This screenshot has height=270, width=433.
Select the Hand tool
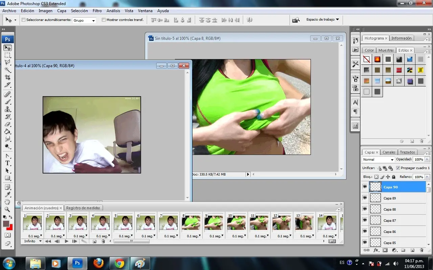(7, 202)
